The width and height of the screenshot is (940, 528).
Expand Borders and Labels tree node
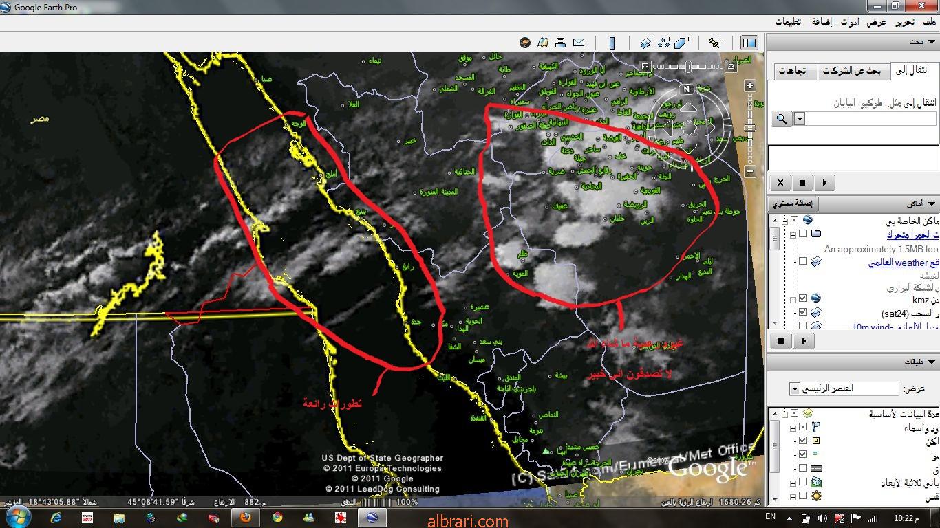coord(793,427)
